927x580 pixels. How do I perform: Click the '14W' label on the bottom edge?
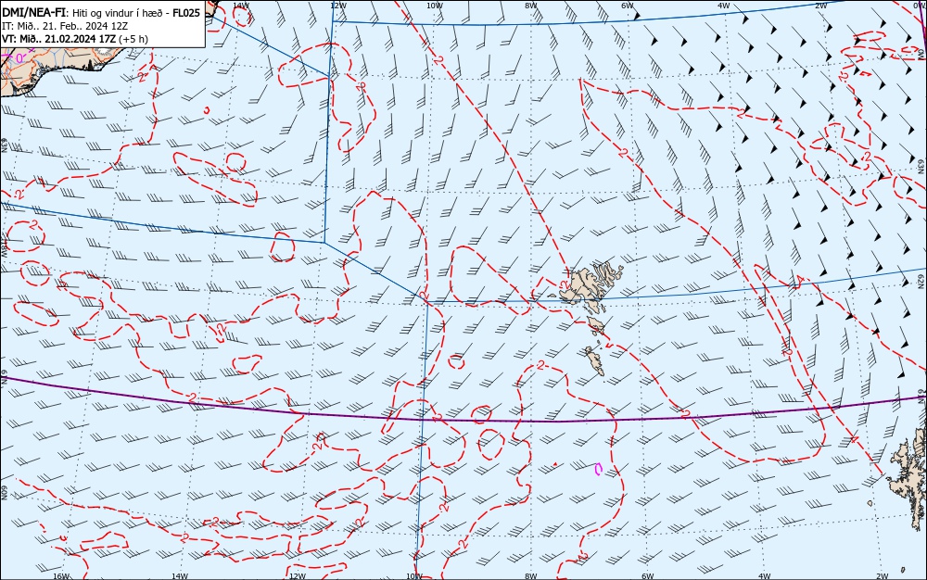point(180,576)
